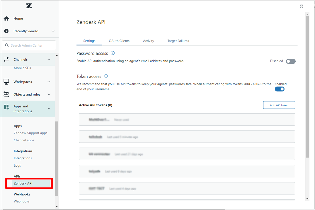Click the Token access info icon
Viewport: 315px width, 210px height.
pyautogui.click(x=106, y=76)
